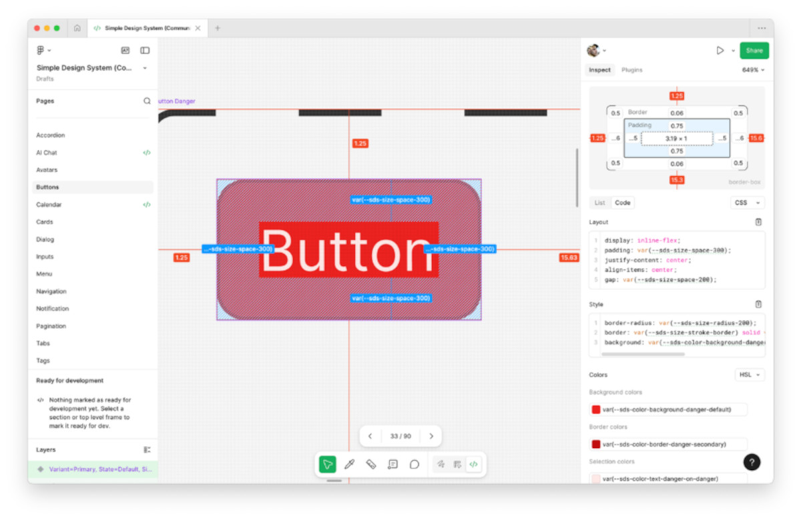The width and height of the screenshot is (801, 520).
Task: Open the window overflow ellipsis menu
Action: click(762, 28)
